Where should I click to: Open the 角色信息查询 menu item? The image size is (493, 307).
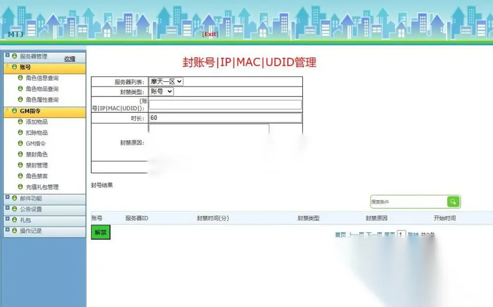[42, 78]
